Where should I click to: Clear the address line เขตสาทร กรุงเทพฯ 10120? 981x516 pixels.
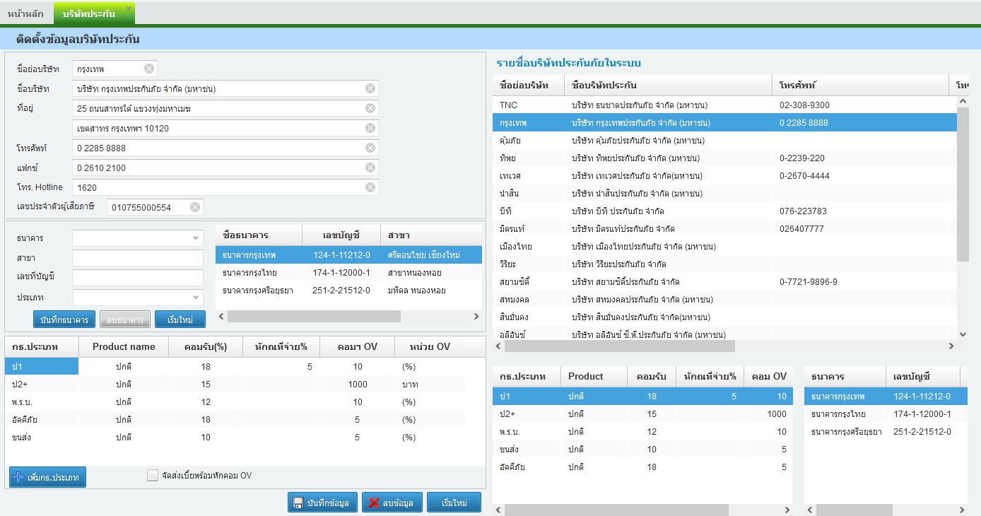[x=370, y=128]
